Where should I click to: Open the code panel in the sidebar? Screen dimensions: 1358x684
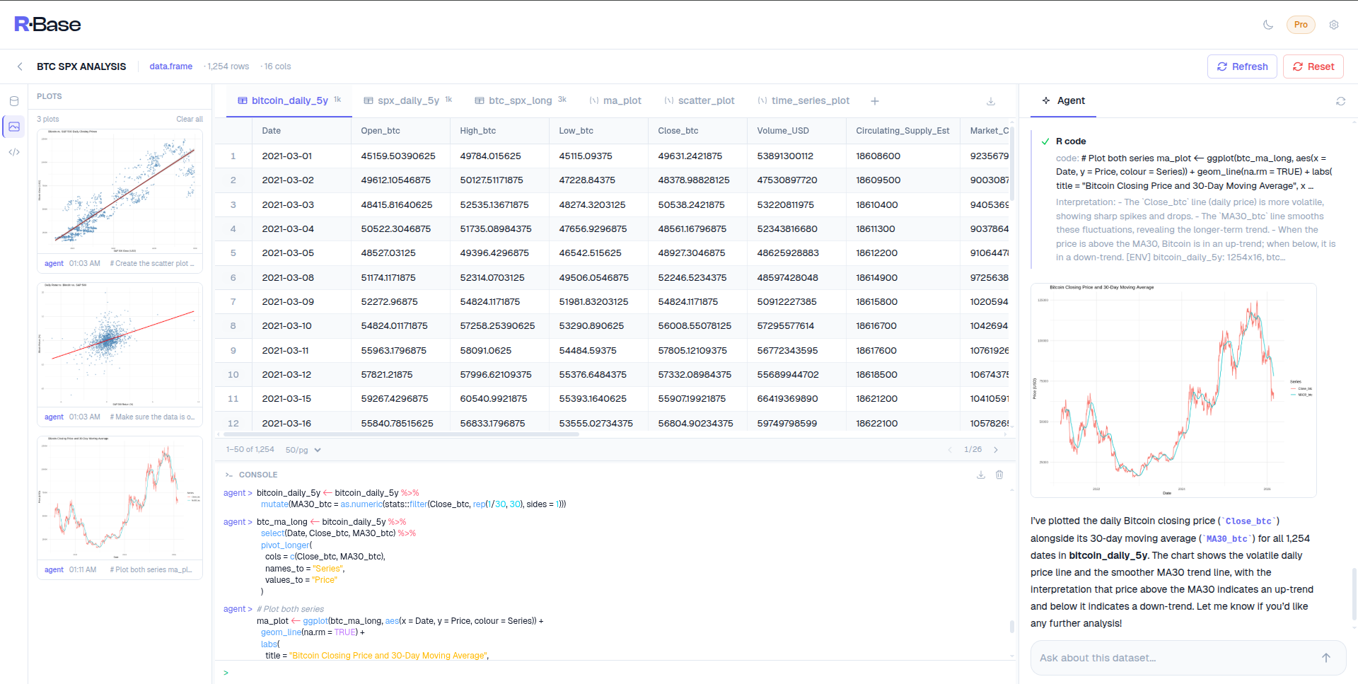pyautogui.click(x=13, y=151)
